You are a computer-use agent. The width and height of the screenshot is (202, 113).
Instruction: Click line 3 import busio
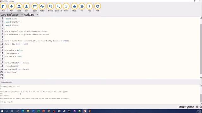(x=11, y=19)
